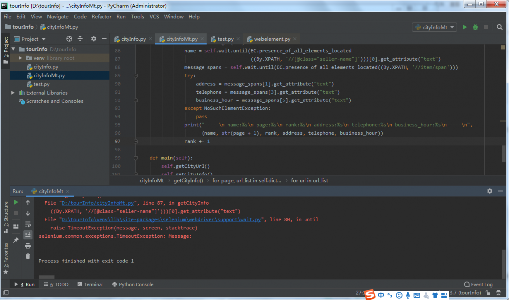
Task: Open Project panel settings gear
Action: tap(94, 39)
